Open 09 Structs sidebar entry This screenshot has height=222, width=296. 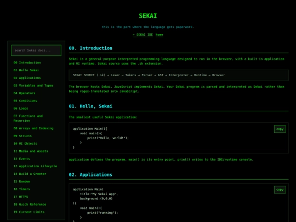point(22,136)
